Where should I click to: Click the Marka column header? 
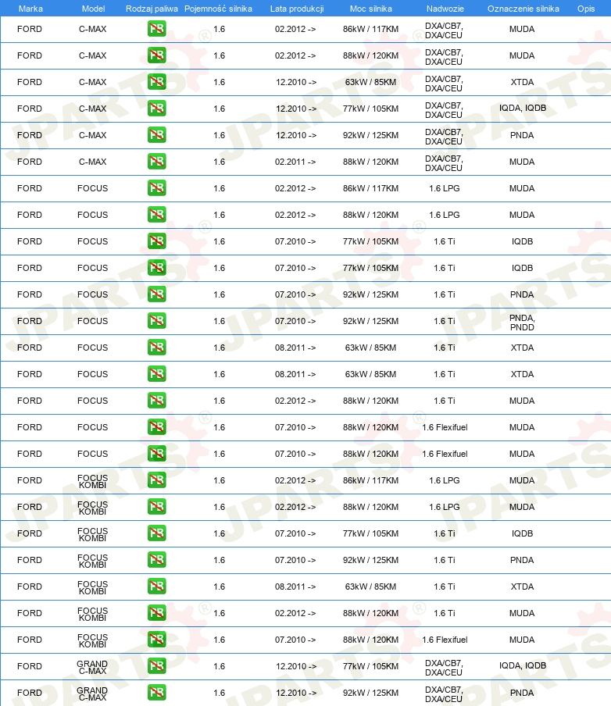(x=30, y=9)
